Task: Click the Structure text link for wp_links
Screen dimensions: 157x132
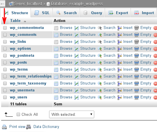Action: pyautogui.click(x=88, y=42)
